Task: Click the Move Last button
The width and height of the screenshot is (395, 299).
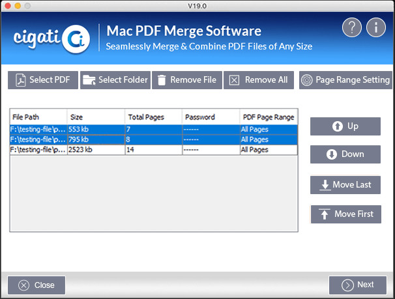Action: [345, 185]
